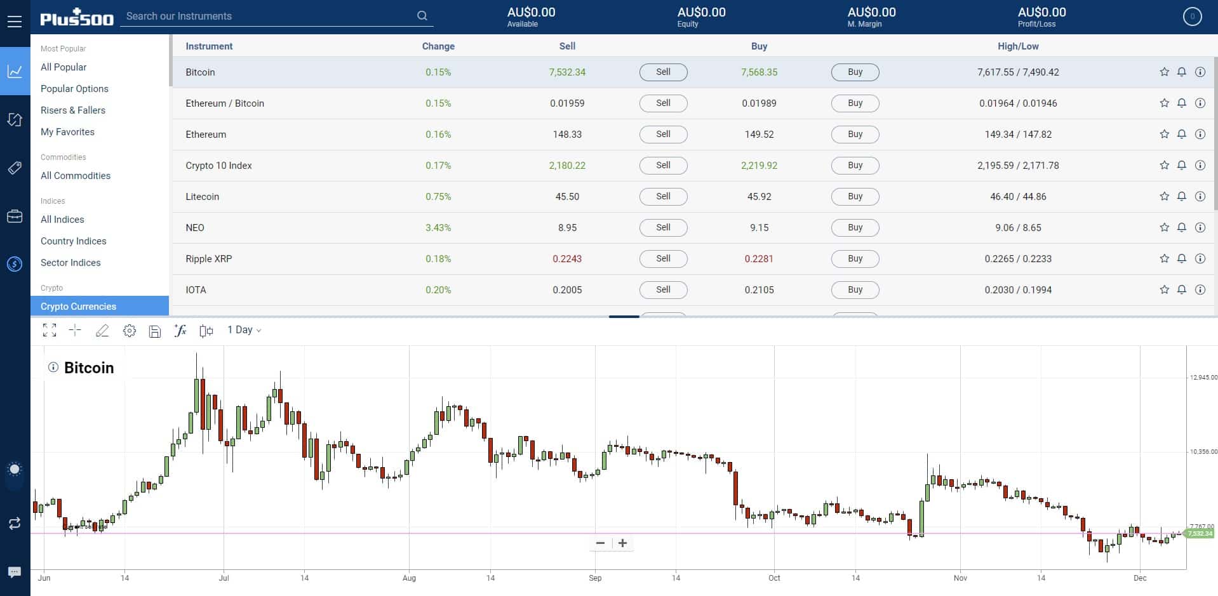
Task: Buy Ripple XRP
Action: [x=855, y=259]
